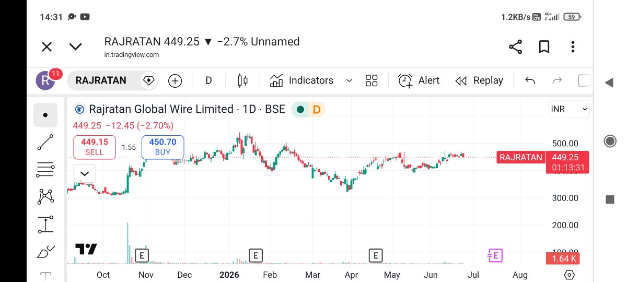Click the spread value 1.55

[129, 147]
